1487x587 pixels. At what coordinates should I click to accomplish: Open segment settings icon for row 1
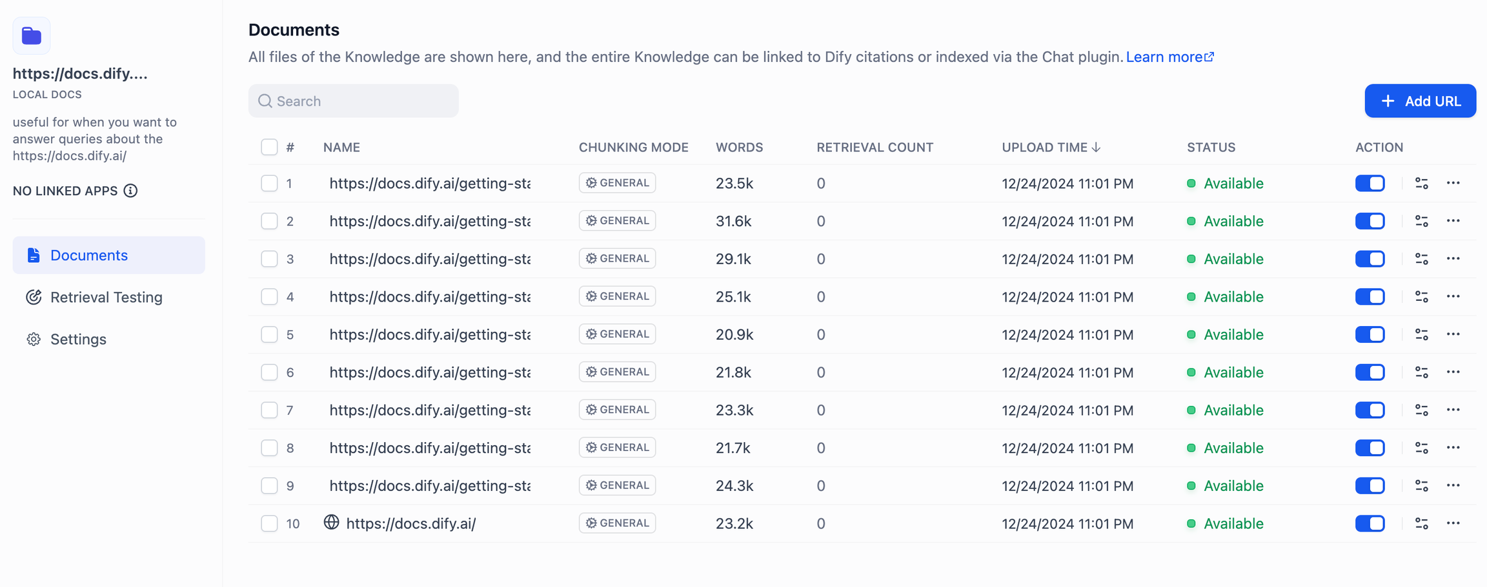[1421, 184]
